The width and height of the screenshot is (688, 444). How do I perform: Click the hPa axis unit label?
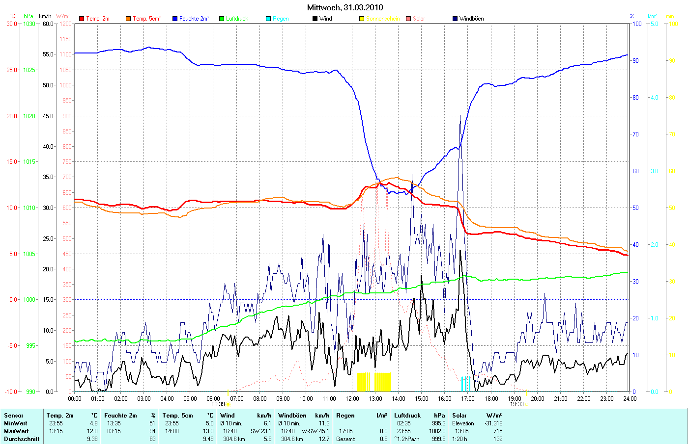point(29,16)
